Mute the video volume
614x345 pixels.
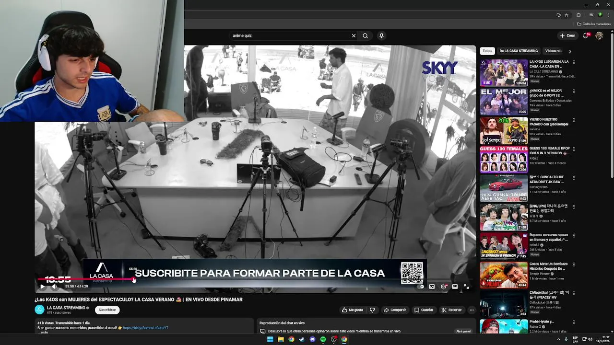coord(54,287)
